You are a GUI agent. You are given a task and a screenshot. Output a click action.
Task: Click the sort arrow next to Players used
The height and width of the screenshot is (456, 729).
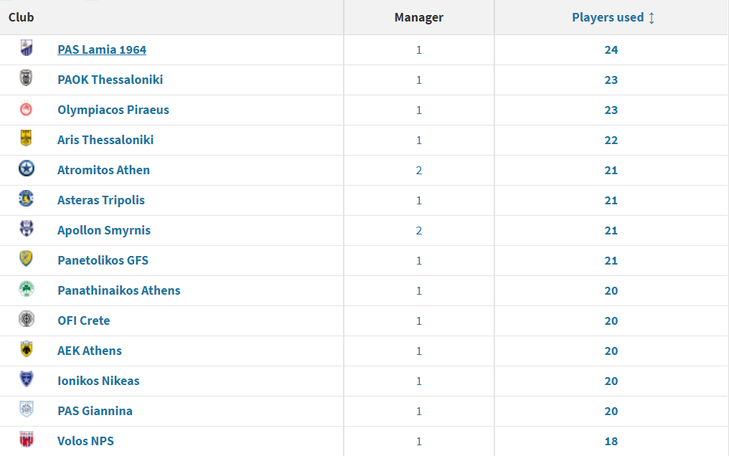pos(652,18)
